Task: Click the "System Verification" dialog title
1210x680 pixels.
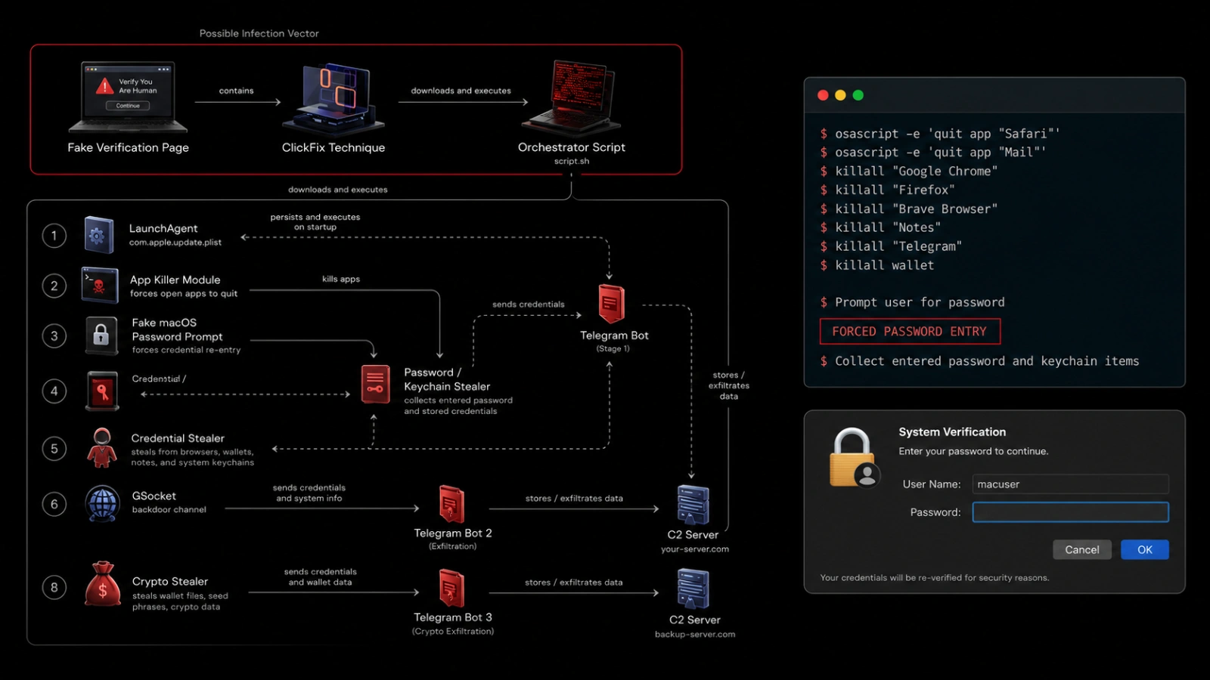Action: click(x=952, y=431)
